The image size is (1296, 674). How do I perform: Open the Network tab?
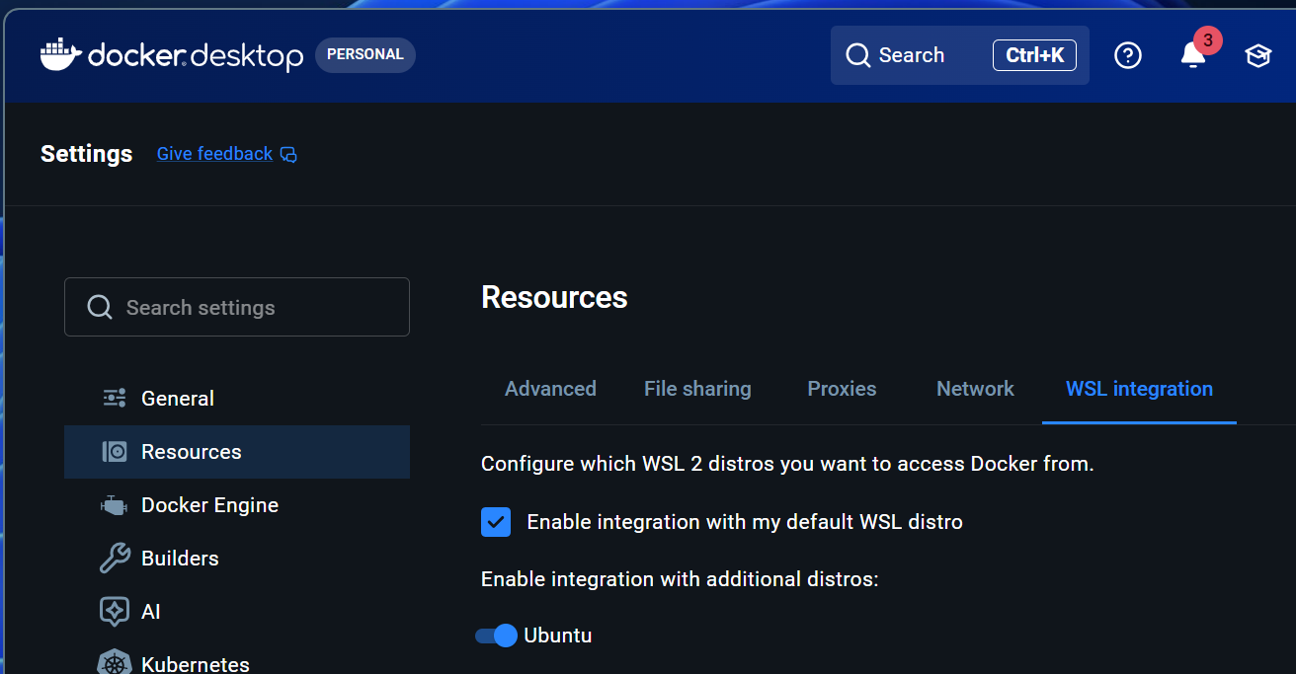(975, 389)
